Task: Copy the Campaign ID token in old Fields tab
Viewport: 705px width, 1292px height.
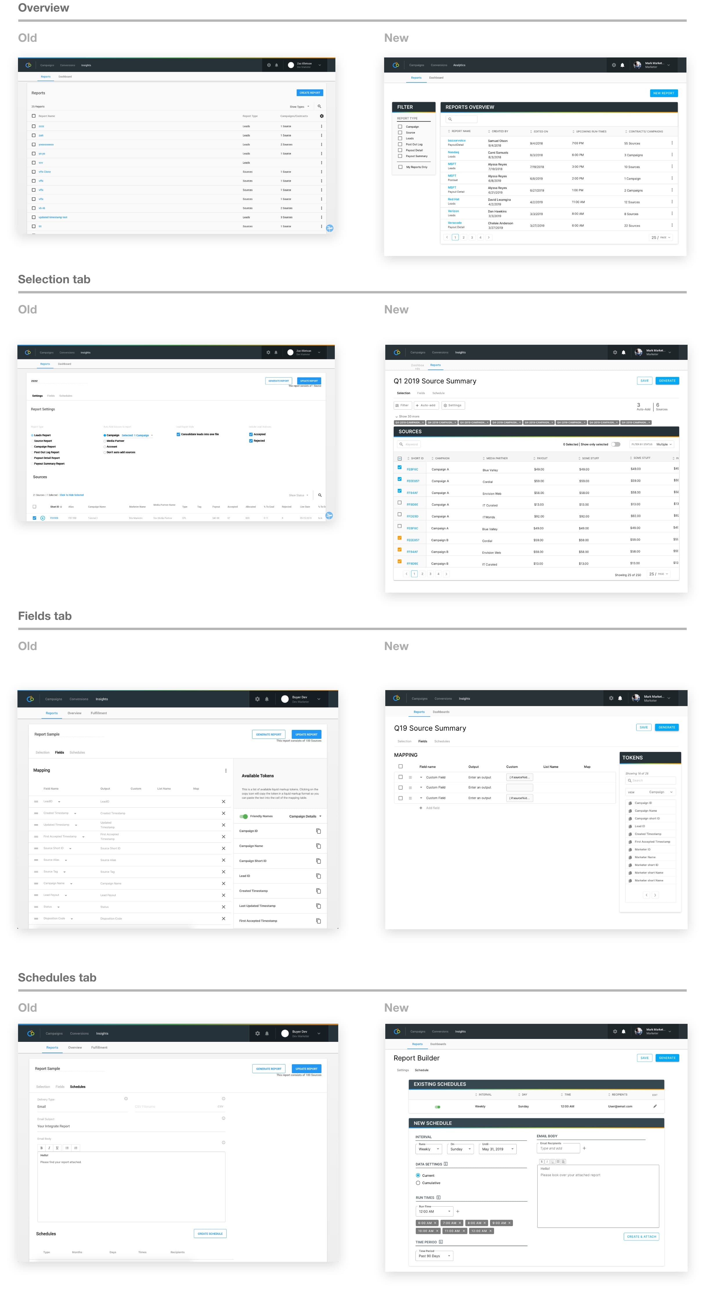Action: pyautogui.click(x=318, y=831)
